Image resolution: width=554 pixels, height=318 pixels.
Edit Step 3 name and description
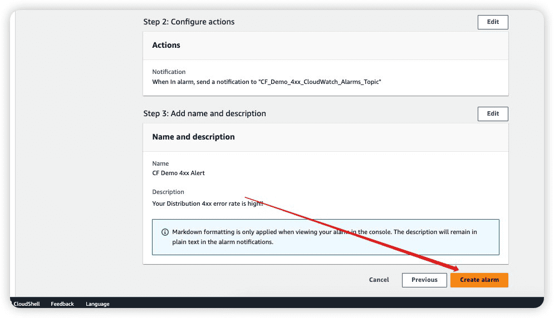(493, 113)
